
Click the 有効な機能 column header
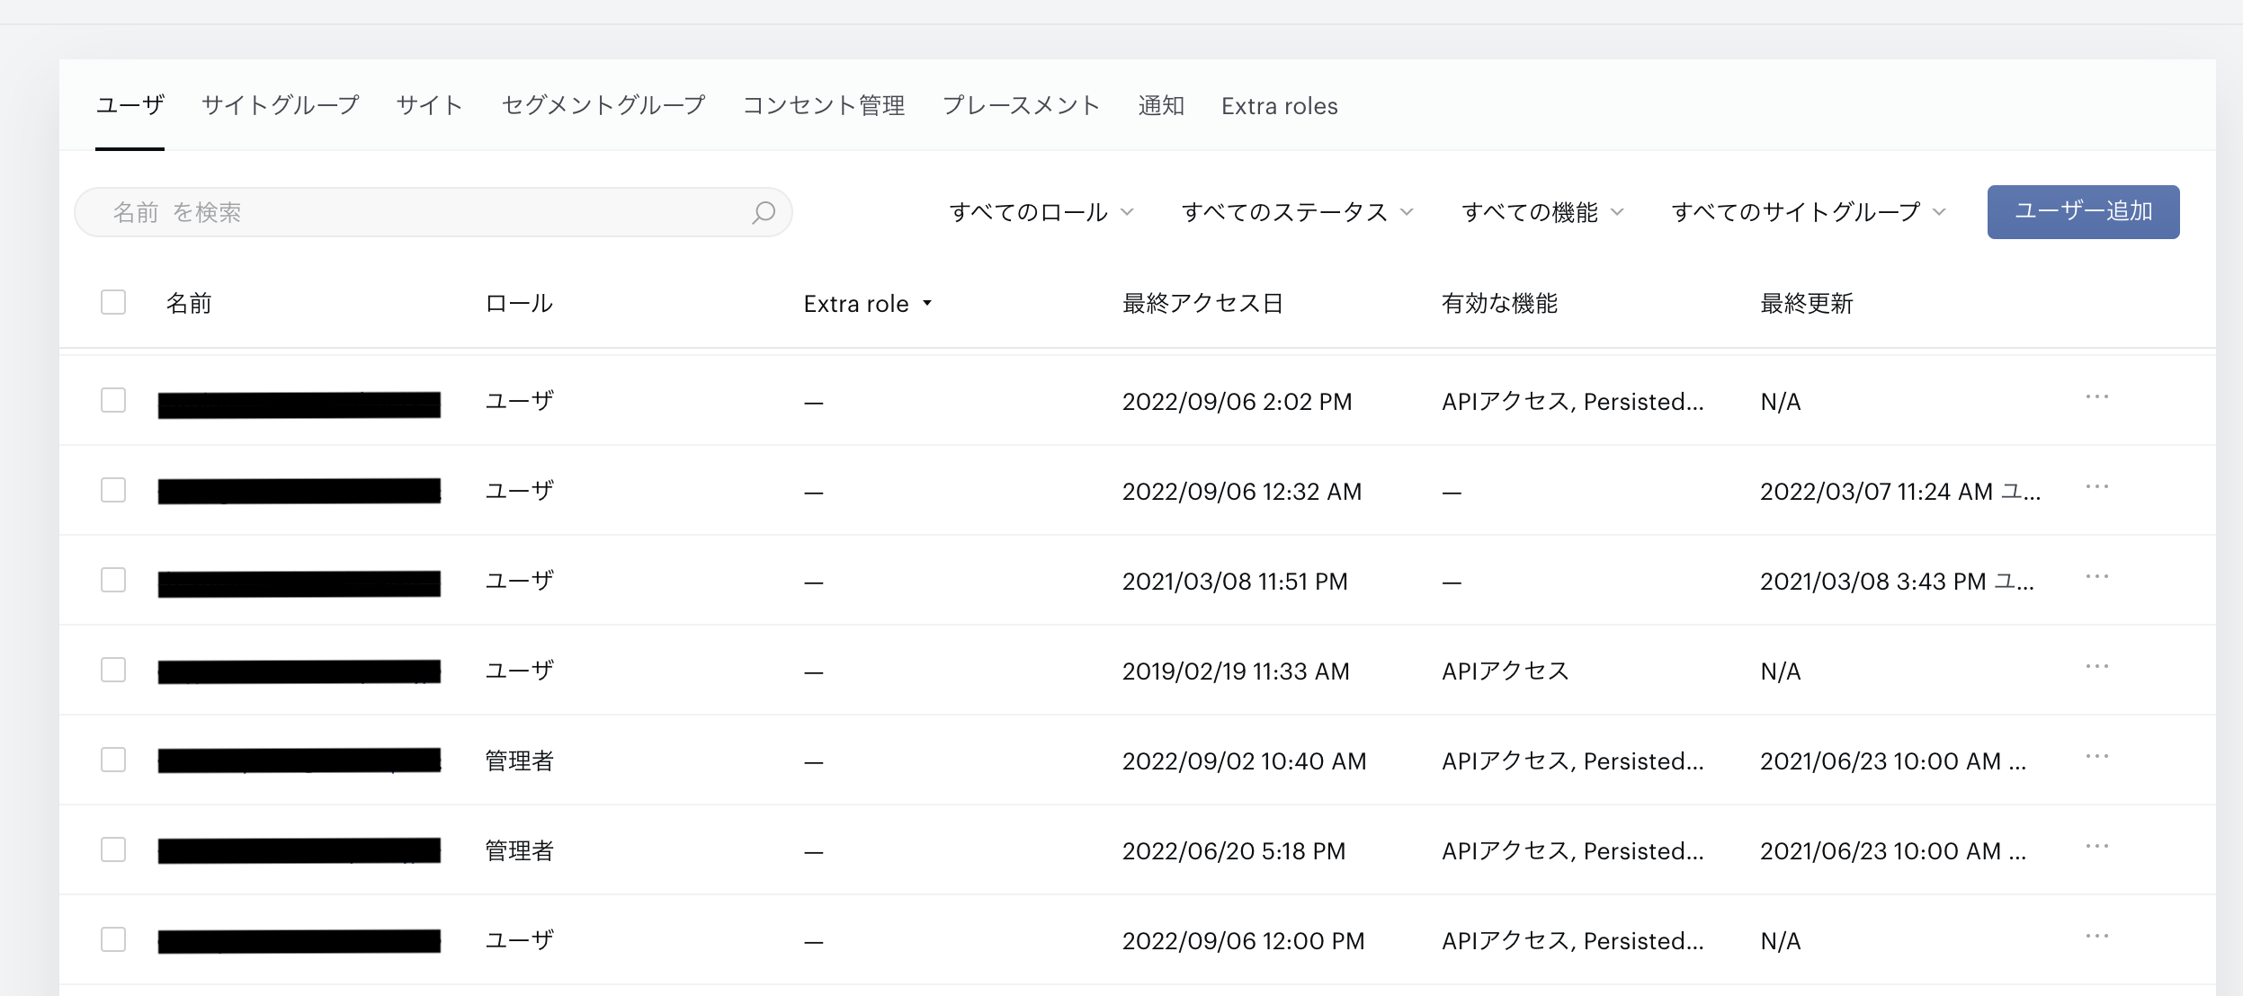coord(1499,303)
